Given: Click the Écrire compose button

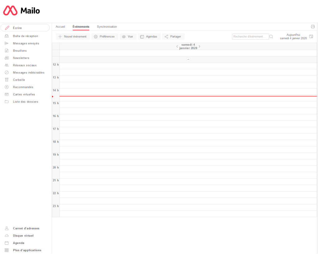Looking at the screenshot, I should coord(25,28).
